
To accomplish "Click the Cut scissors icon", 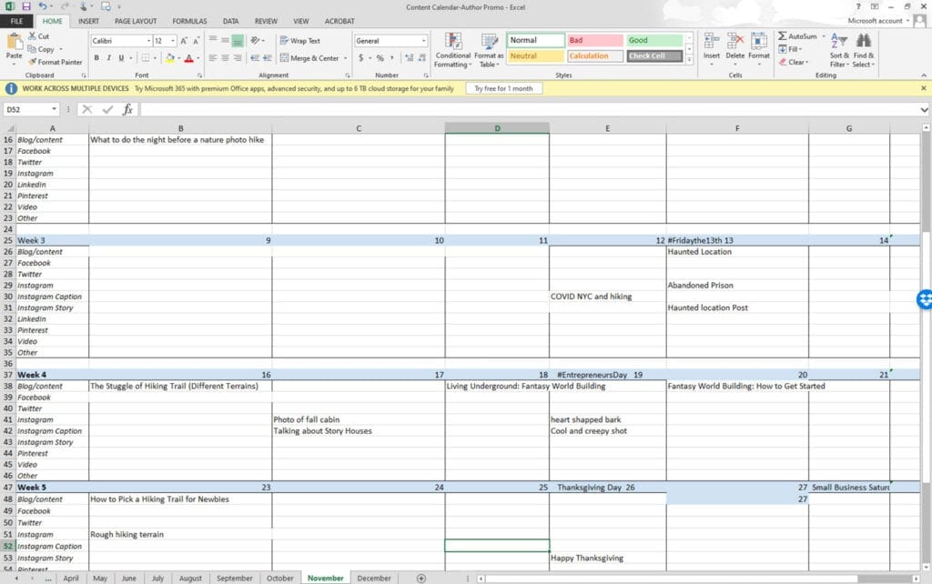I will pos(32,36).
